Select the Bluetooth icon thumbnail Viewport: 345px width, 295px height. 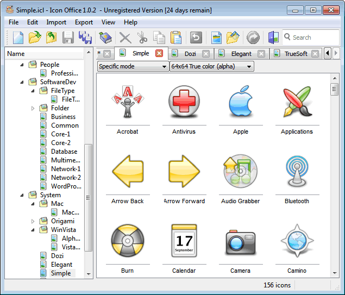pos(297,172)
